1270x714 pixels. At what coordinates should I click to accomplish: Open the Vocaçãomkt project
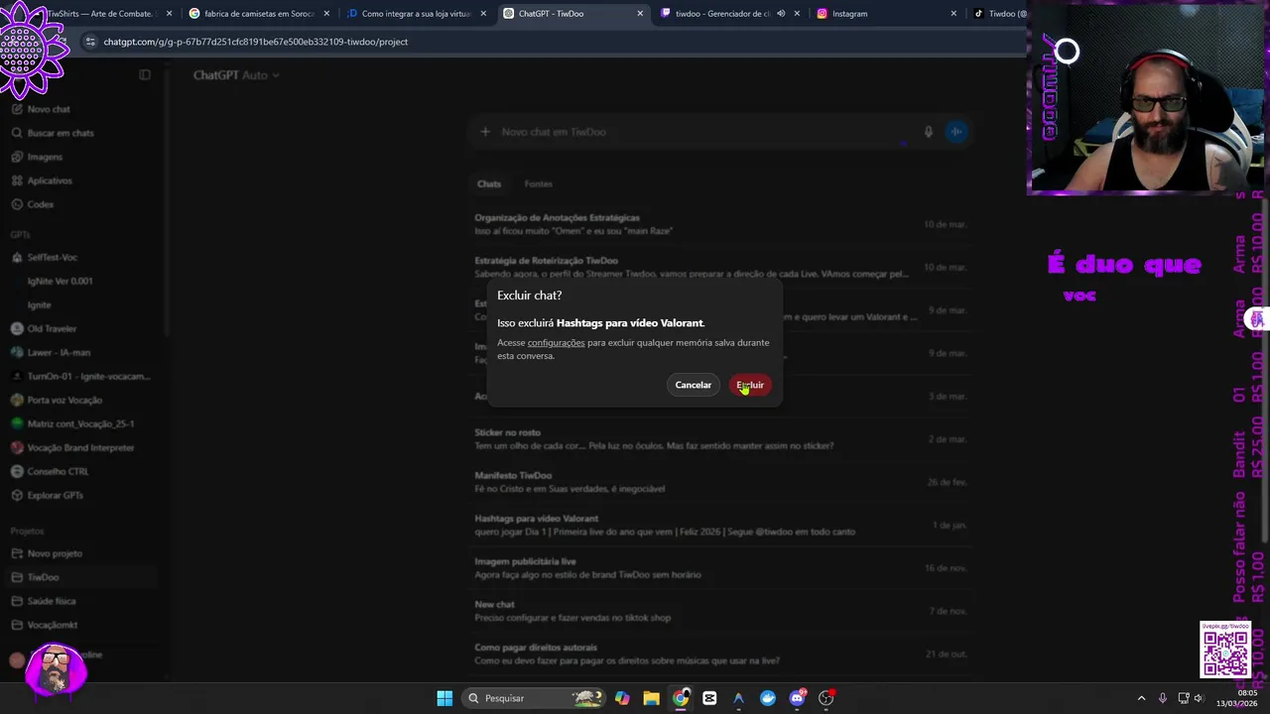tap(82, 625)
